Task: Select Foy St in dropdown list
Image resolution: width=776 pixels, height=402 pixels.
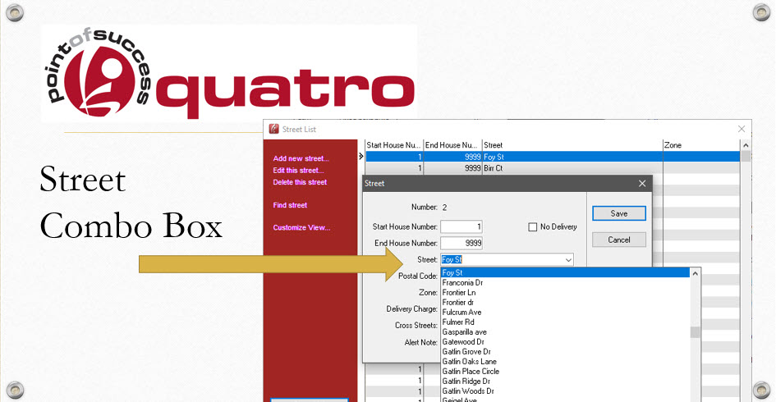Action: (565, 272)
